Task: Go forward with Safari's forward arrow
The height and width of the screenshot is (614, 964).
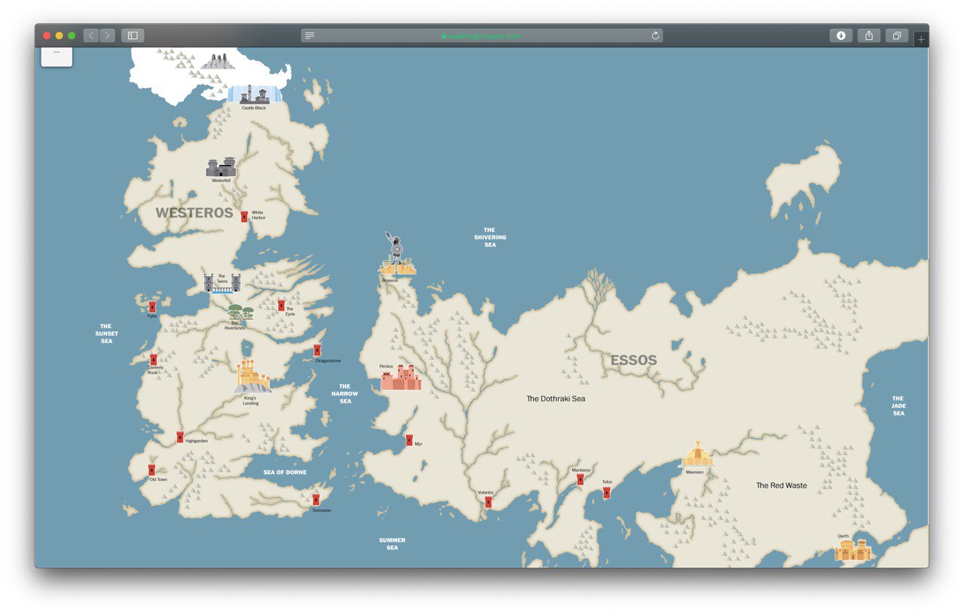Action: tap(108, 35)
